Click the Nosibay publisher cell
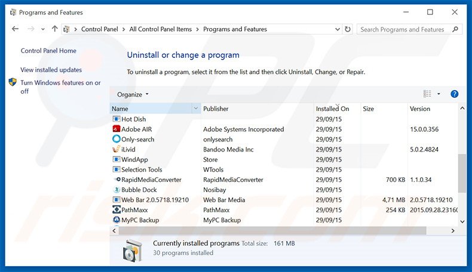This screenshot has height=272, width=472. tap(214, 190)
